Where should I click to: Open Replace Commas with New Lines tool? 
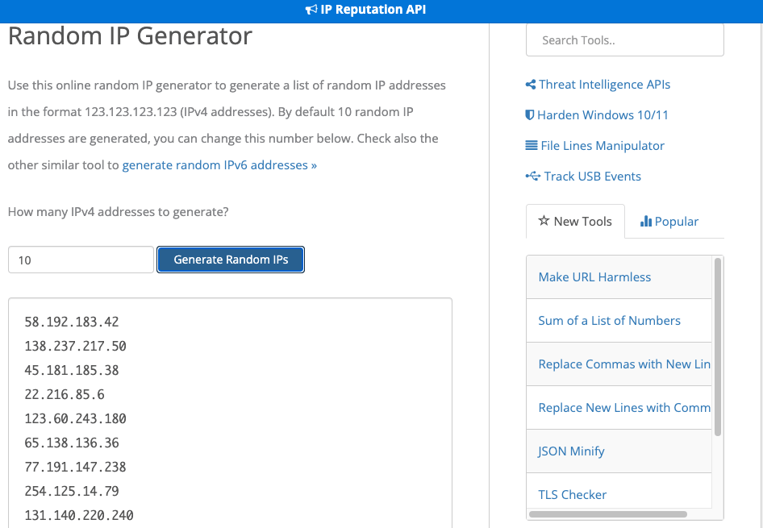[x=619, y=364]
